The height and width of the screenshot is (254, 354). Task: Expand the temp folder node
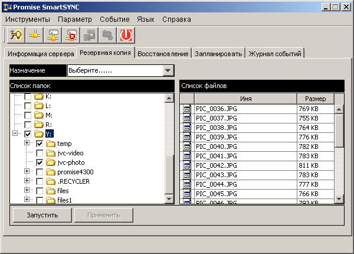pyautogui.click(x=27, y=143)
